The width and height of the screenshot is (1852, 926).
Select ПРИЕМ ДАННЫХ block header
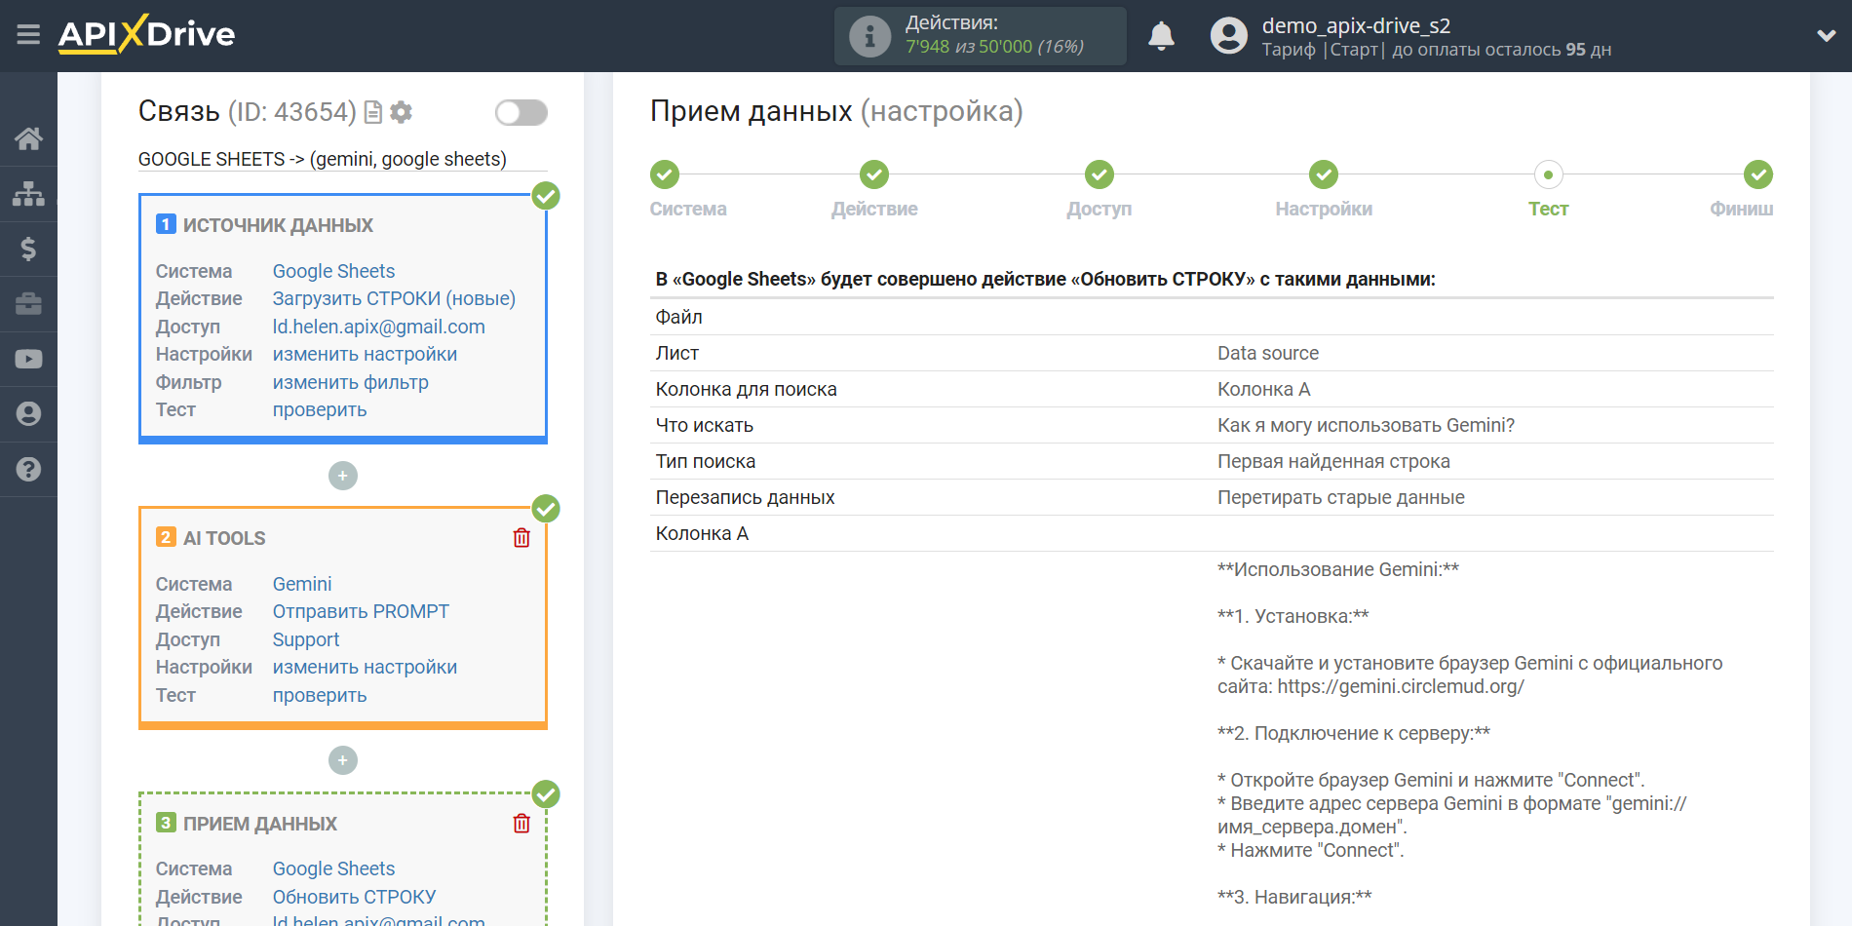point(260,824)
